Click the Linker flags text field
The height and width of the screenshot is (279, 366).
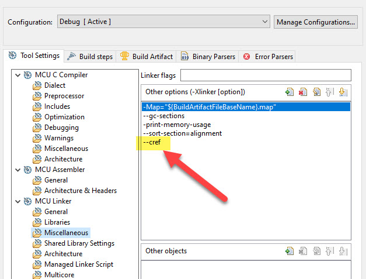point(266,75)
